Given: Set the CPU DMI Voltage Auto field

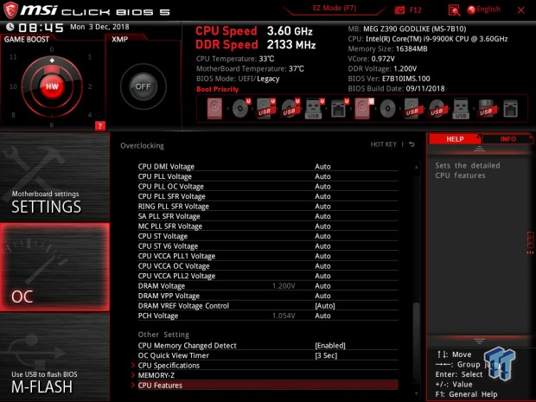Looking at the screenshot, I should [322, 167].
